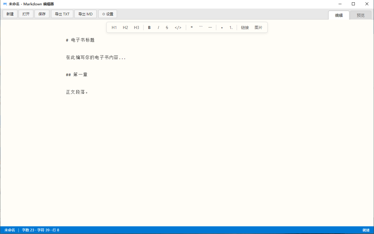Export as TXT file
Image resolution: width=374 pixels, height=234 pixels.
[62, 14]
